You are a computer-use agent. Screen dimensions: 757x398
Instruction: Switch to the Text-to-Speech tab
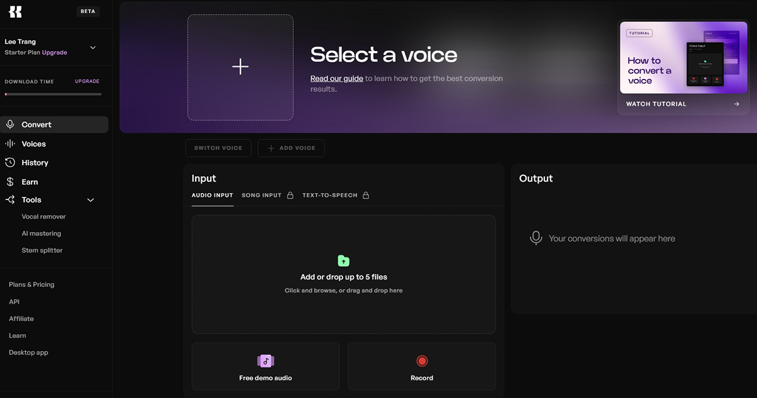(x=330, y=196)
